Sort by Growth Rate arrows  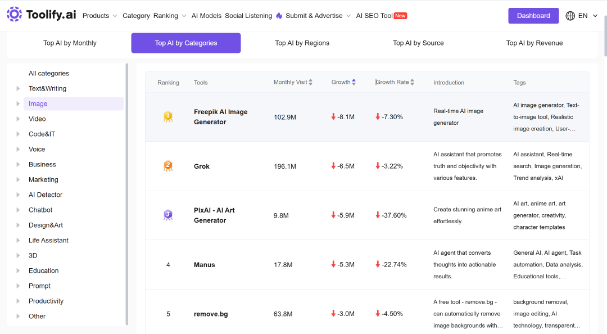click(x=413, y=82)
